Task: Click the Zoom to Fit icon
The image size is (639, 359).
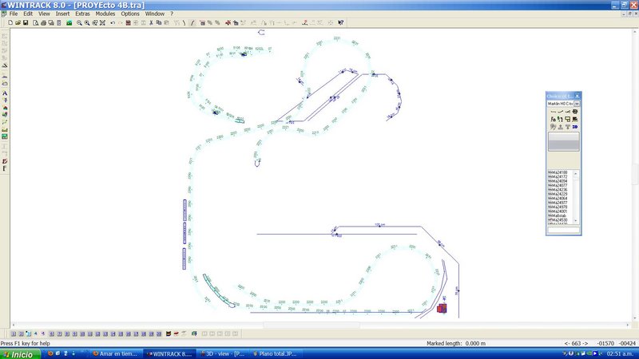Action: [103, 23]
